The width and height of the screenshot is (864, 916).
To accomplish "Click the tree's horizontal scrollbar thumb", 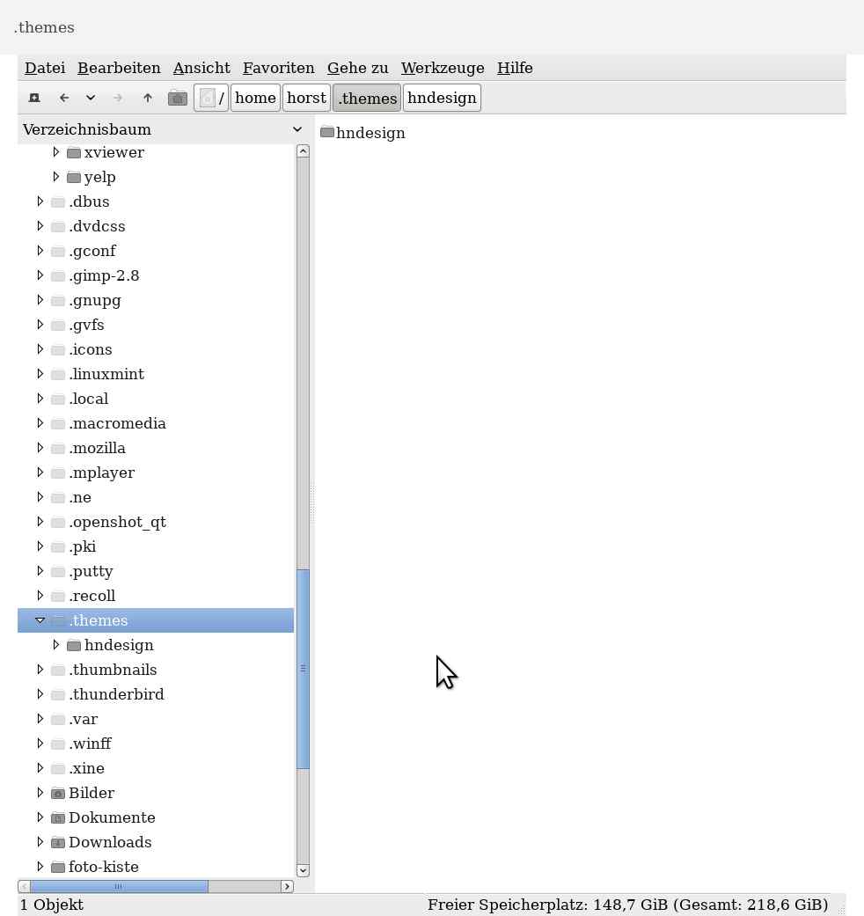I will (x=119, y=886).
